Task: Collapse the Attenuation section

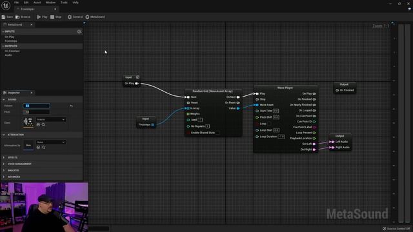Action: [4, 135]
